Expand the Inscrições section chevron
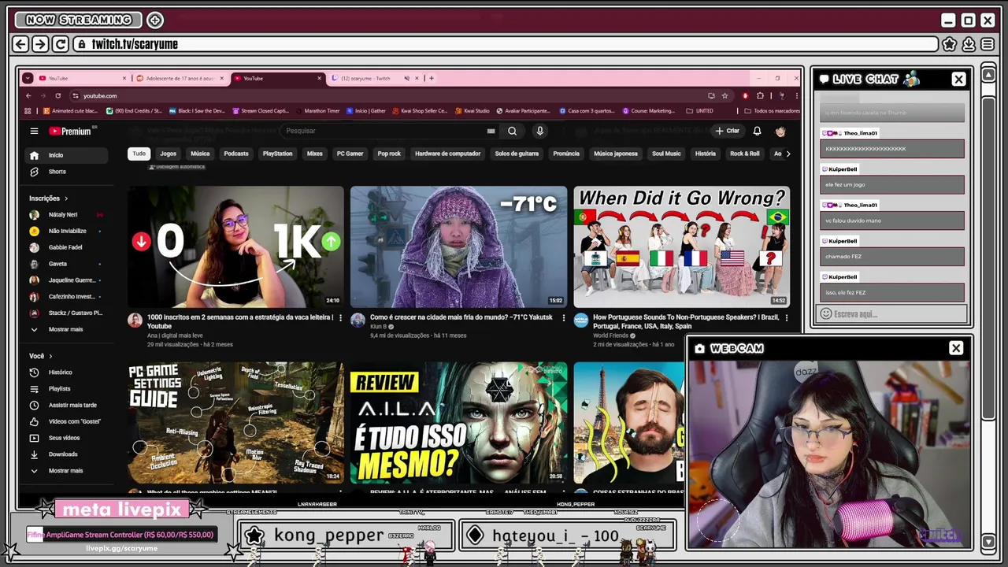The image size is (1008, 567). [x=66, y=198]
